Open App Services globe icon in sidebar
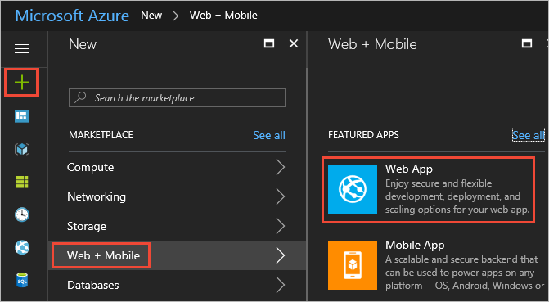Screen dimensions: 549x302 (22, 247)
